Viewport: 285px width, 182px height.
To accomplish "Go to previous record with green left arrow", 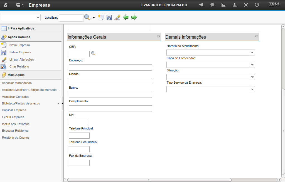I will tap(126, 18).
